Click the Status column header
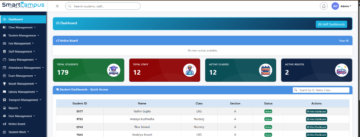Viewport: 360px width, 137px height. click(268, 103)
